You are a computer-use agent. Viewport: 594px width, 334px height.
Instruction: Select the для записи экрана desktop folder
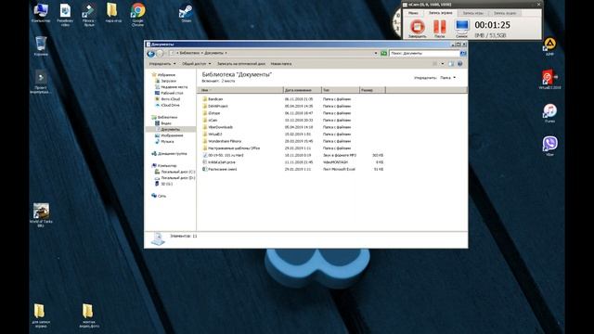click(41, 315)
